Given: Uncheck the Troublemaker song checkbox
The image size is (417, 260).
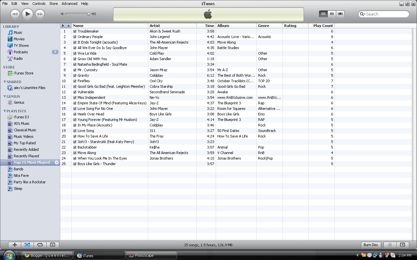Looking at the screenshot, I should pyautogui.click(x=75, y=32).
